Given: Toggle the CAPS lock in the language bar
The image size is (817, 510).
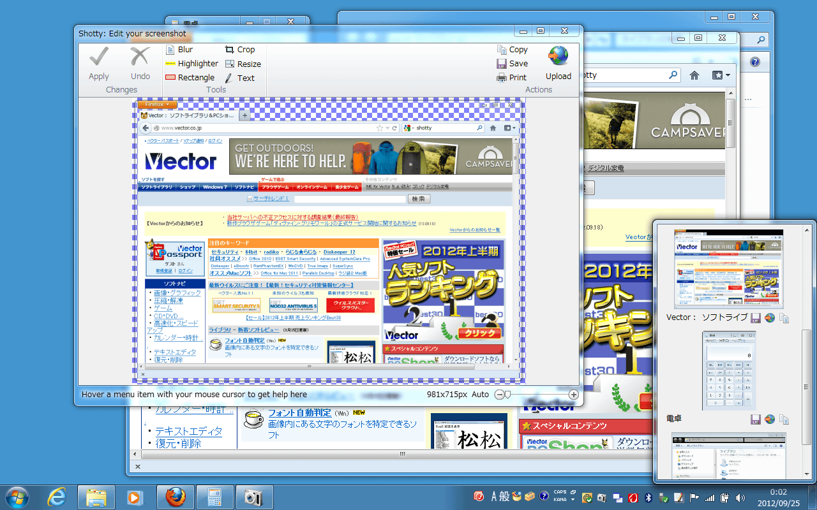Looking at the screenshot, I should 560,492.
